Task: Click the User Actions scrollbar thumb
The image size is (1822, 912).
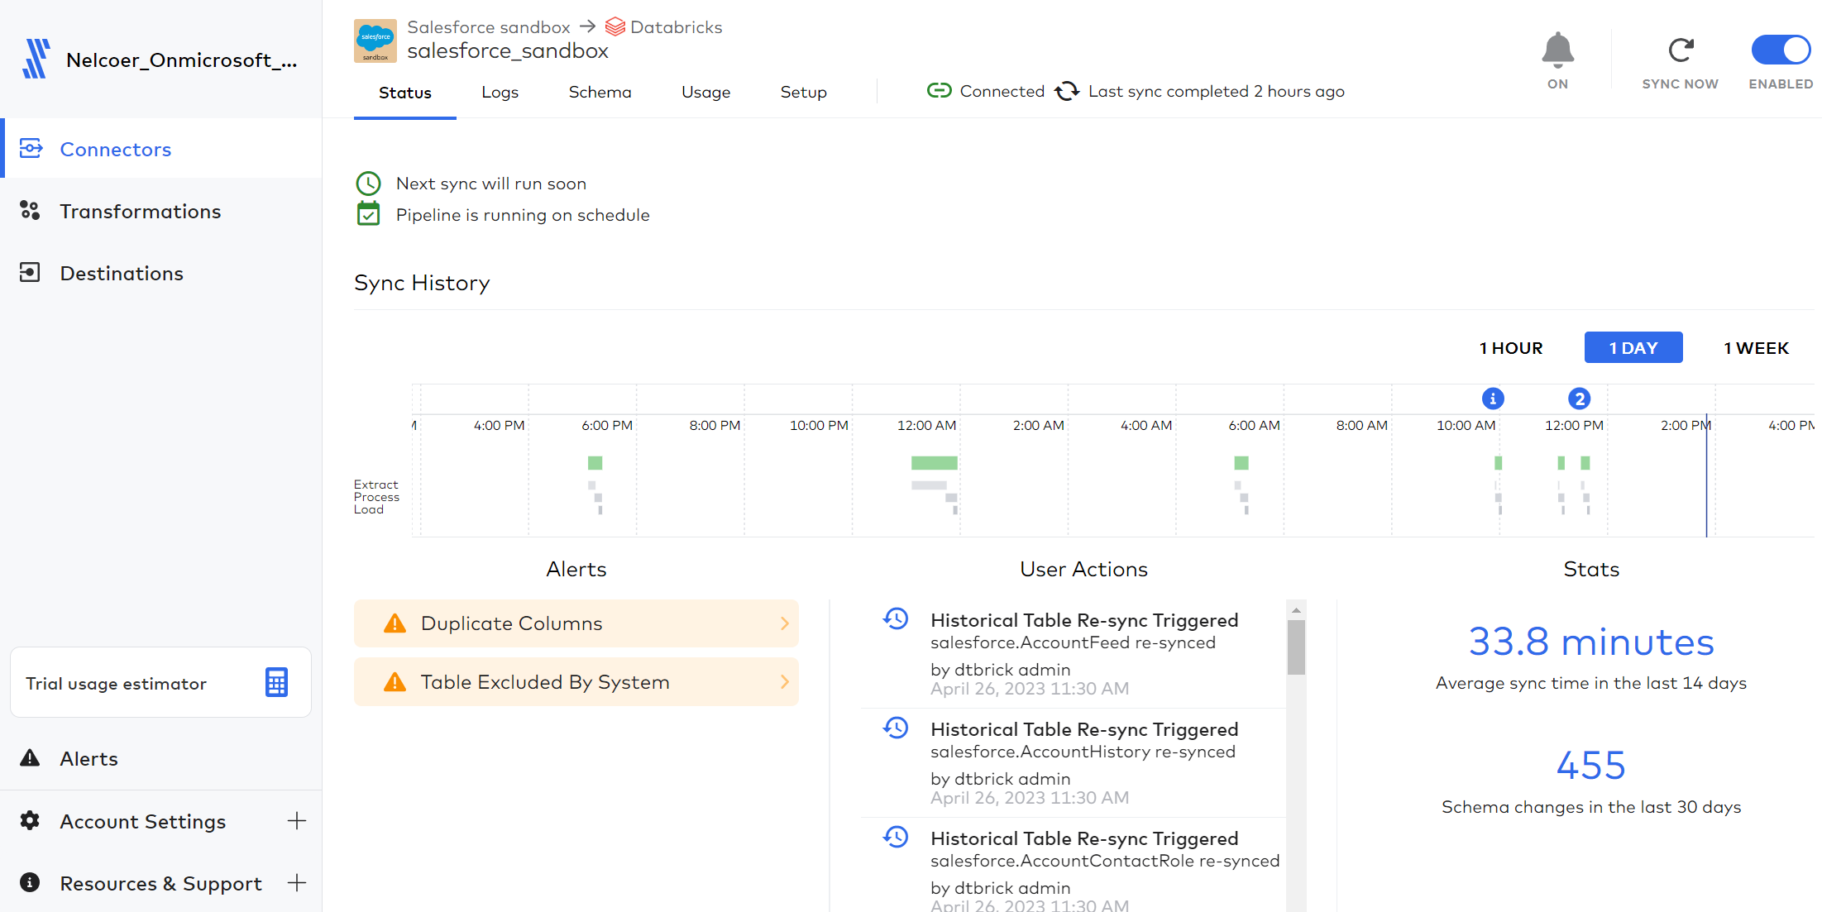Action: click(x=1296, y=646)
